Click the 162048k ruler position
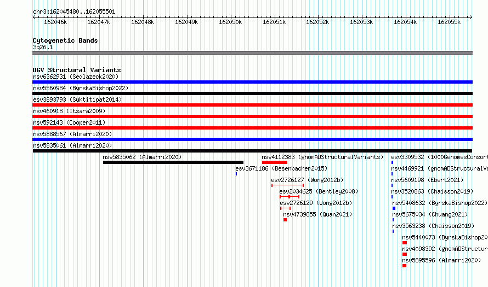 [143, 22]
